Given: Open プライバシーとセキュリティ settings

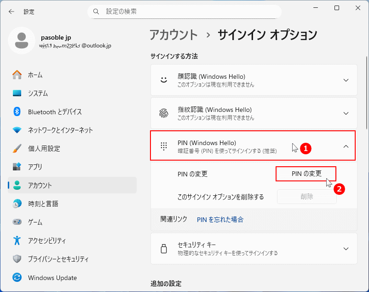Looking at the screenshot, I should [51, 259].
